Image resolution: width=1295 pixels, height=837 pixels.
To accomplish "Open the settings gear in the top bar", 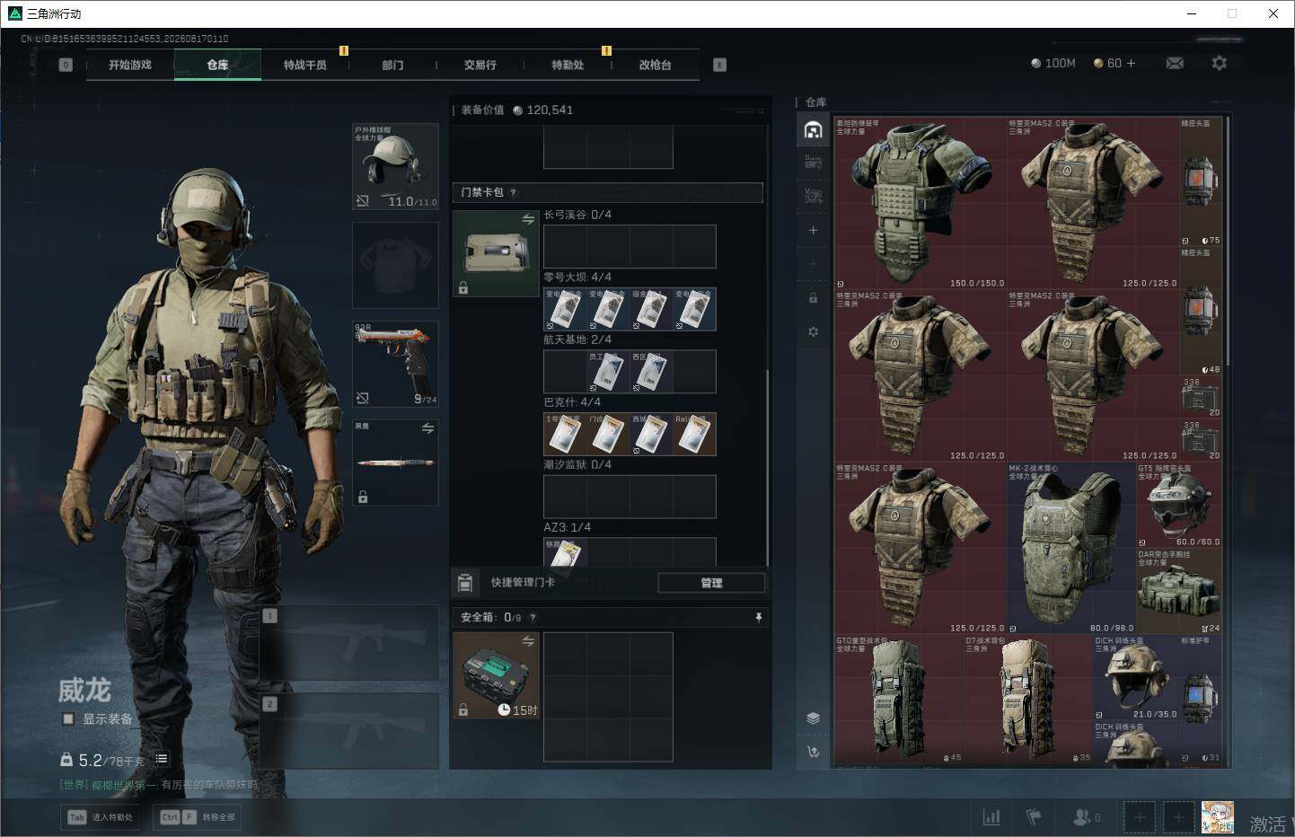I will [x=1219, y=63].
